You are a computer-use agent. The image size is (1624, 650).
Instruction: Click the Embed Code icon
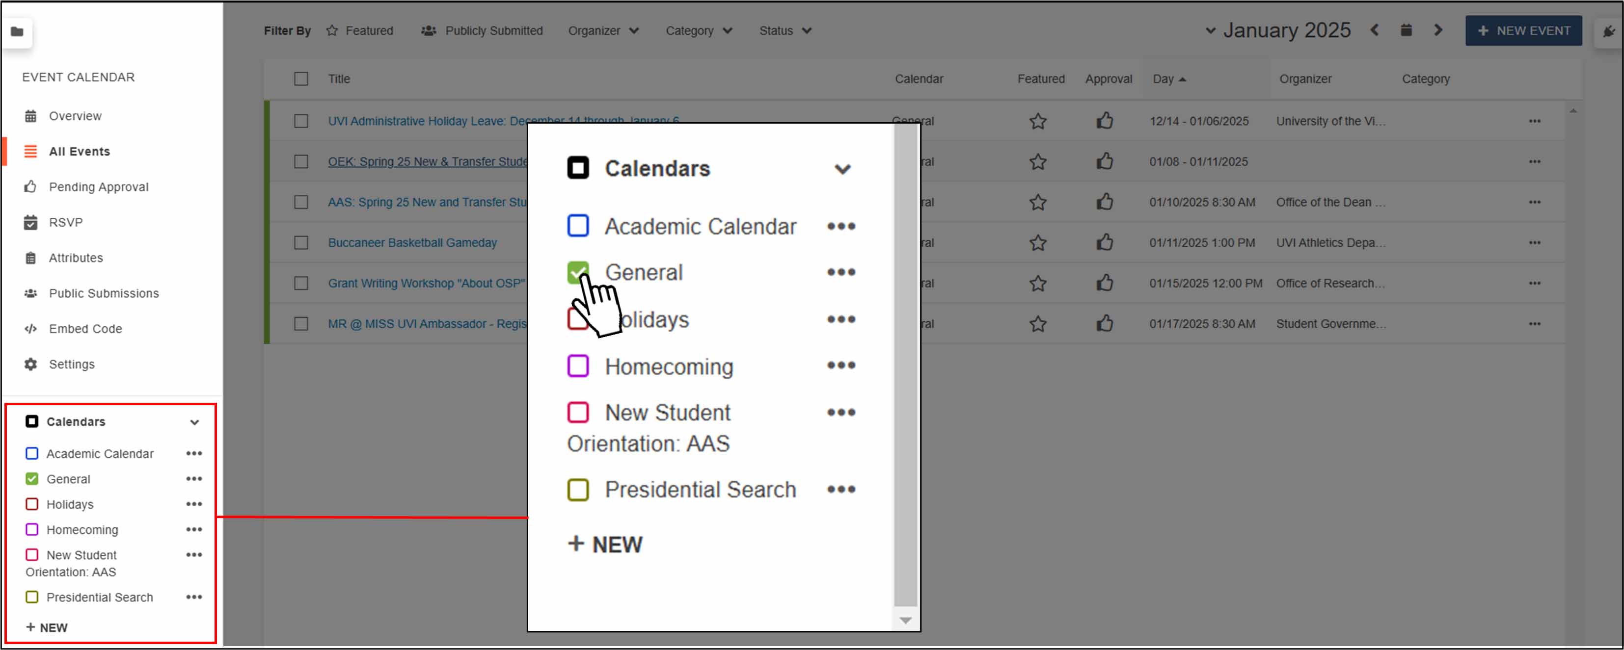pos(29,328)
